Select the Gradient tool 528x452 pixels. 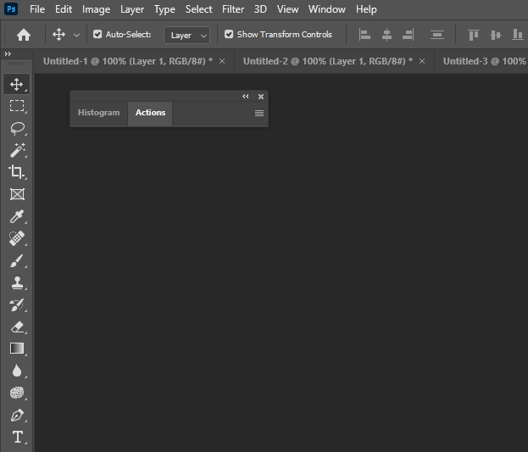pos(17,349)
